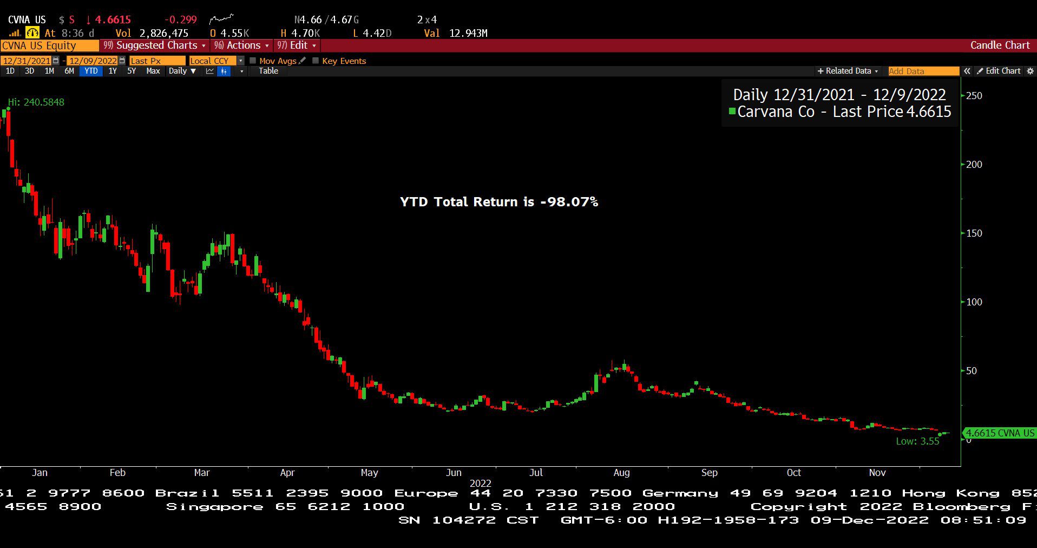Open the Edit dropdown menu
The width and height of the screenshot is (1037, 548).
[297, 45]
